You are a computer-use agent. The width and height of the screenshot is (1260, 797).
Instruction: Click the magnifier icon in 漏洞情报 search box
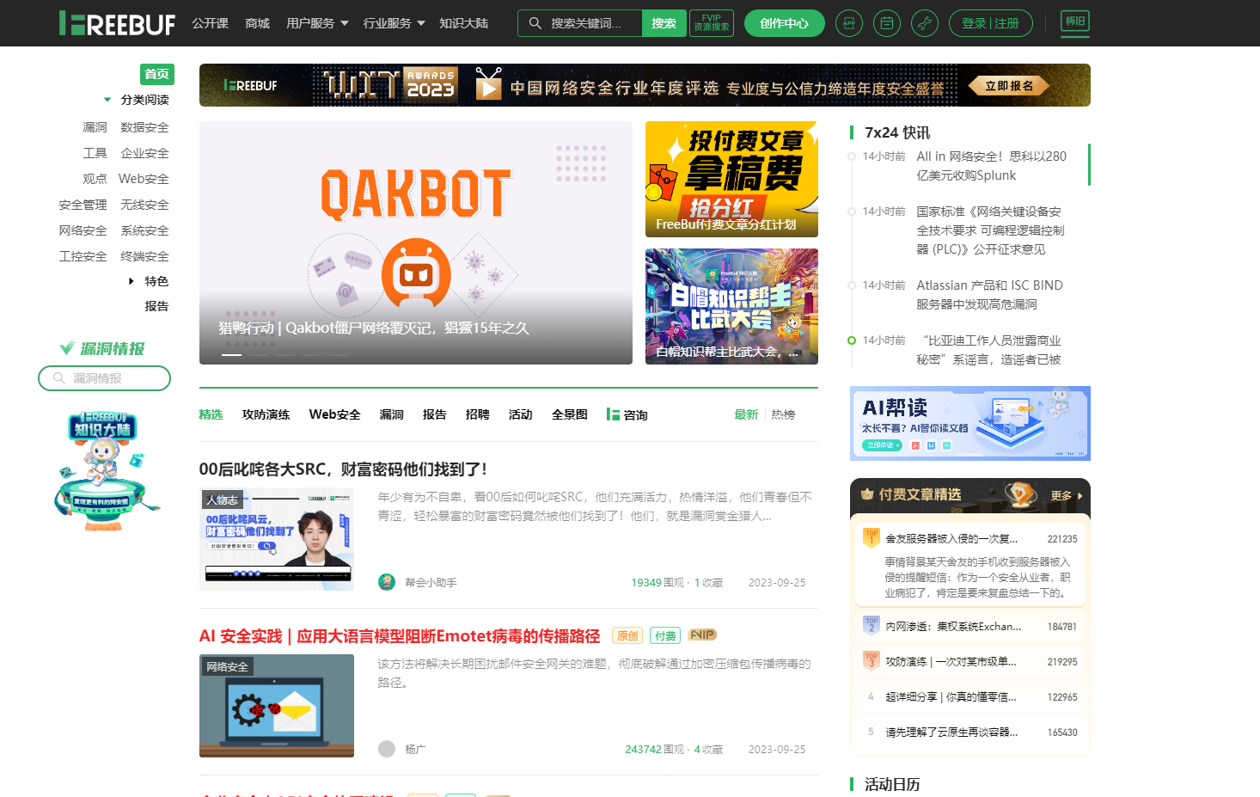tap(59, 378)
